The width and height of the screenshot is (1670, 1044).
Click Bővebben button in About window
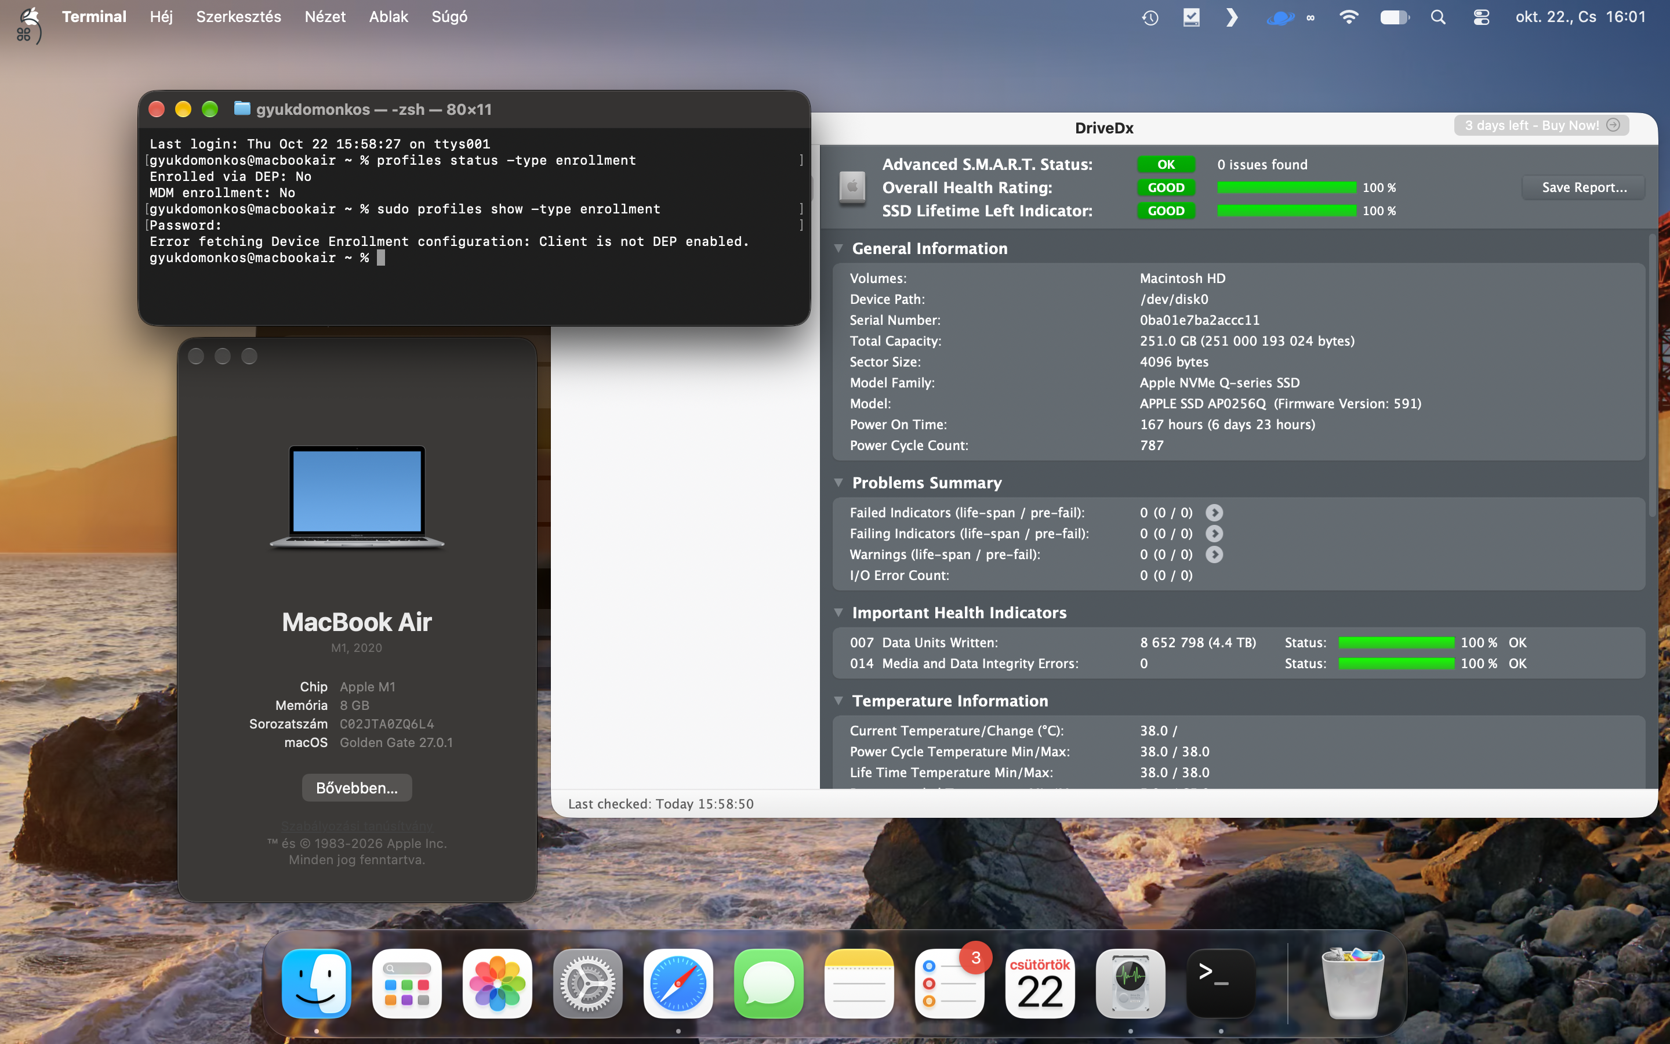[357, 788]
